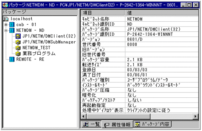The image size is (202, 131).
Task: Select NETMDM_TEST in the tree
Action: pos(36,48)
